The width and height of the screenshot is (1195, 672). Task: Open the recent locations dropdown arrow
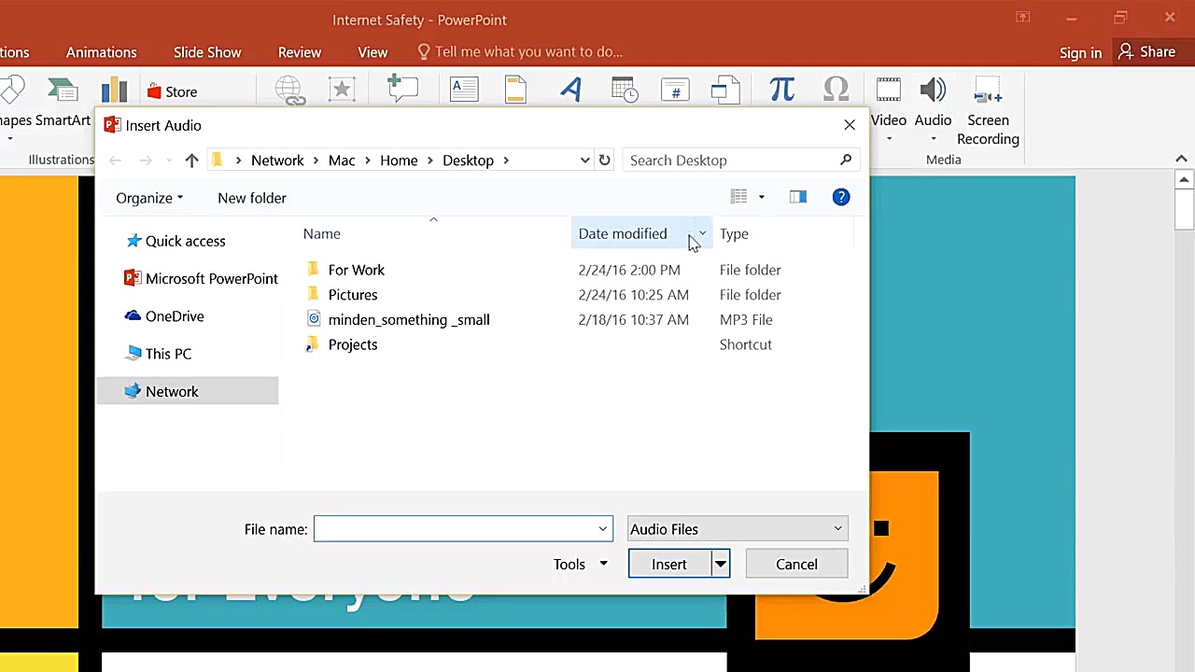(x=169, y=161)
